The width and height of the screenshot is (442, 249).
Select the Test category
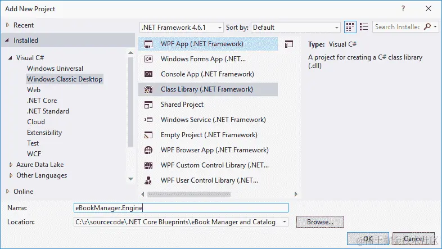pos(33,143)
